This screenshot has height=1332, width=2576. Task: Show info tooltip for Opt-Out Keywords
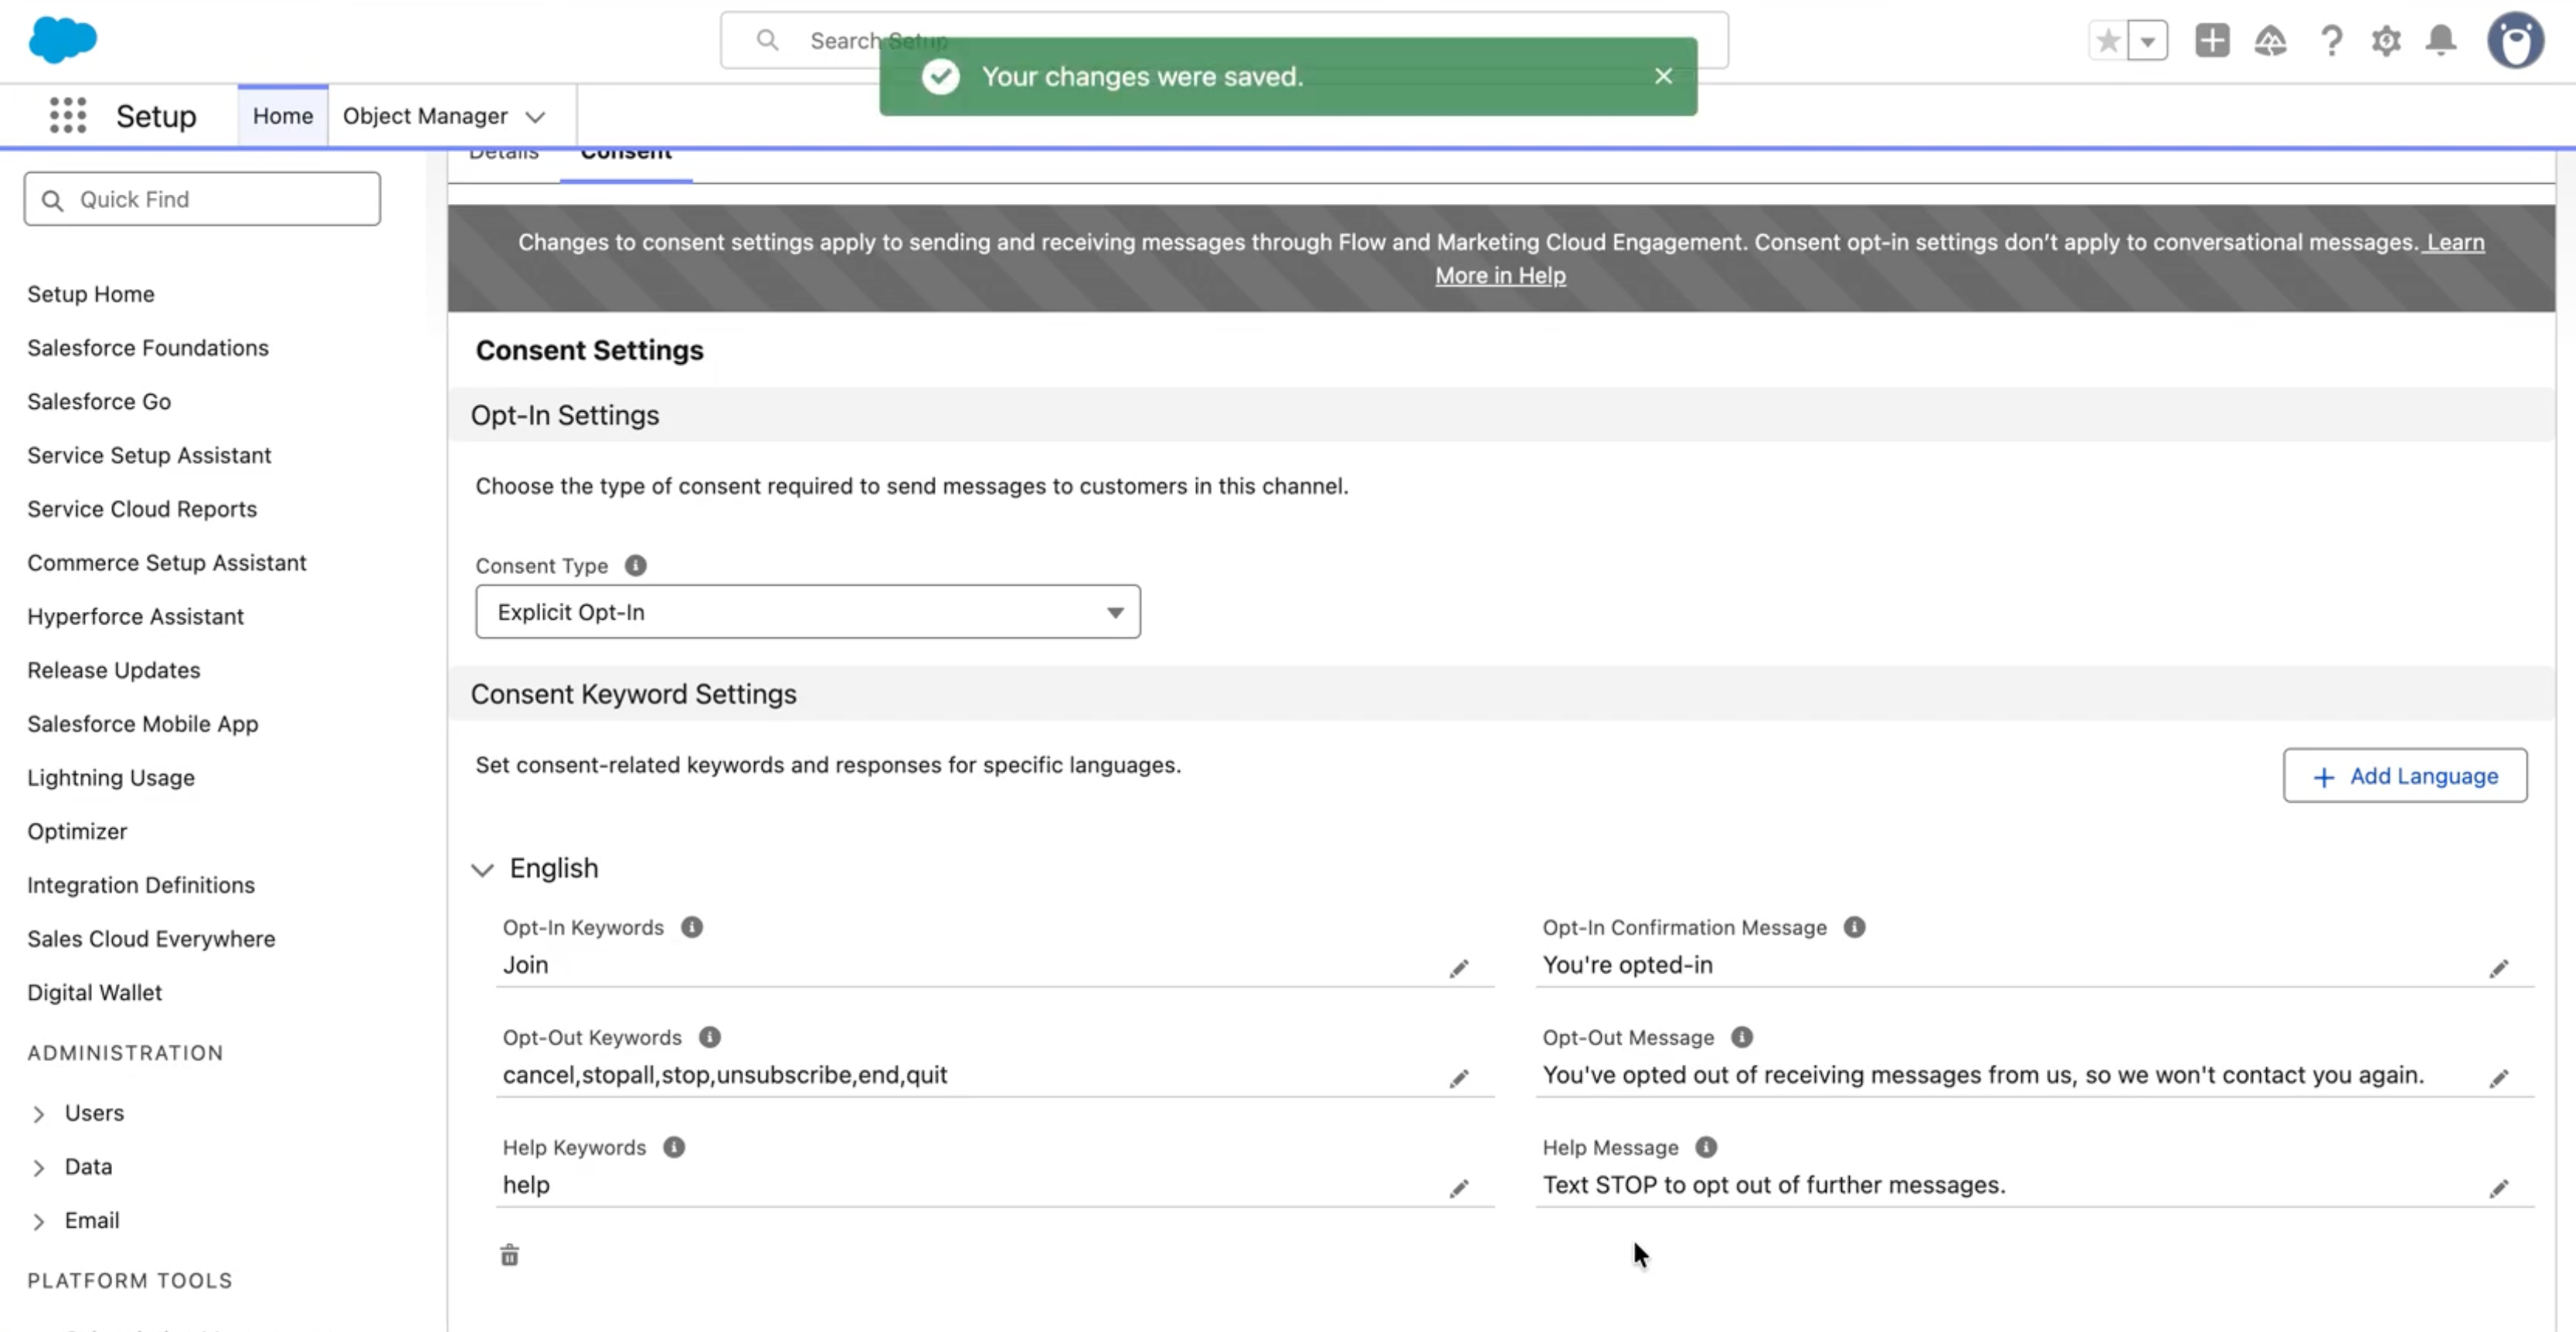tap(709, 1037)
